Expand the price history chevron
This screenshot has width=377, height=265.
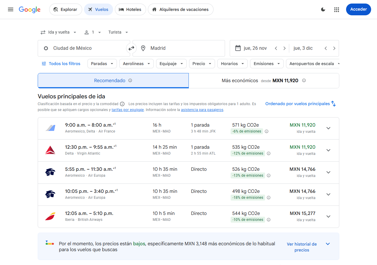pos(328,244)
